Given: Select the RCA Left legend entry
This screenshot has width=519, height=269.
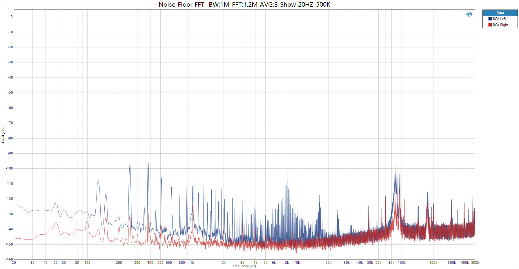Looking at the screenshot, I should [500, 19].
